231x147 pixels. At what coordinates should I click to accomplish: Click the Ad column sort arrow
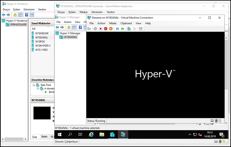tap(48, 27)
